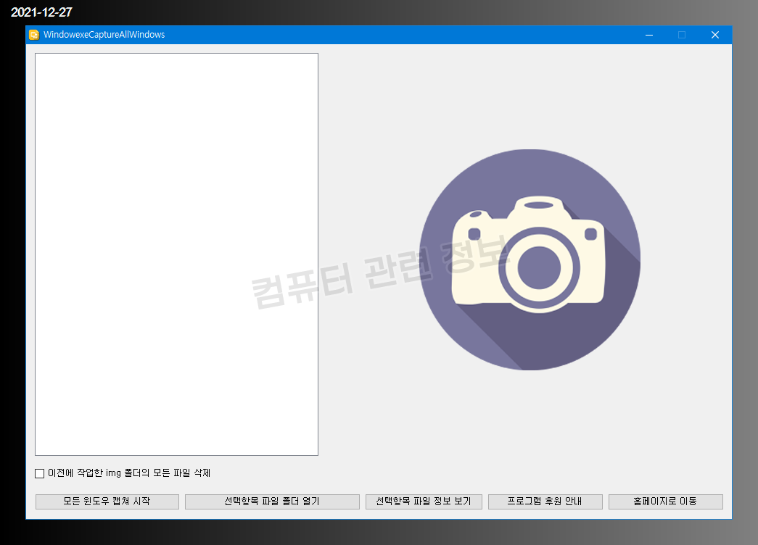The height and width of the screenshot is (545, 758).
Task: Click '선택항목 파일 정보 보기' button
Action: click(x=424, y=502)
